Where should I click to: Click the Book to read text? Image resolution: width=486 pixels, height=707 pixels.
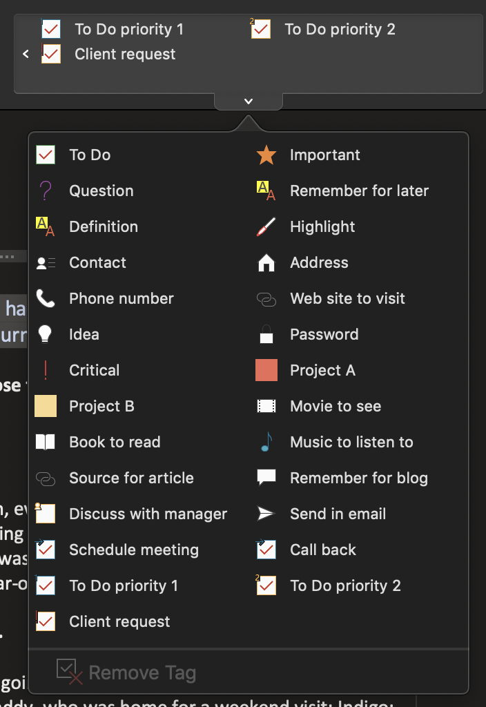point(115,442)
